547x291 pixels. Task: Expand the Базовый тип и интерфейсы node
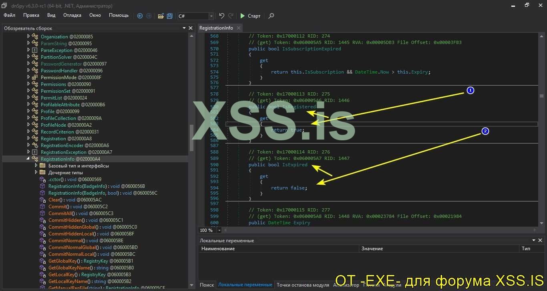coord(36,166)
